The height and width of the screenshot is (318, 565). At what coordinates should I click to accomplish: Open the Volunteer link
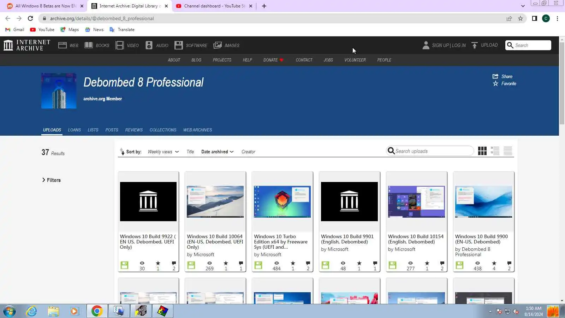pyautogui.click(x=355, y=60)
